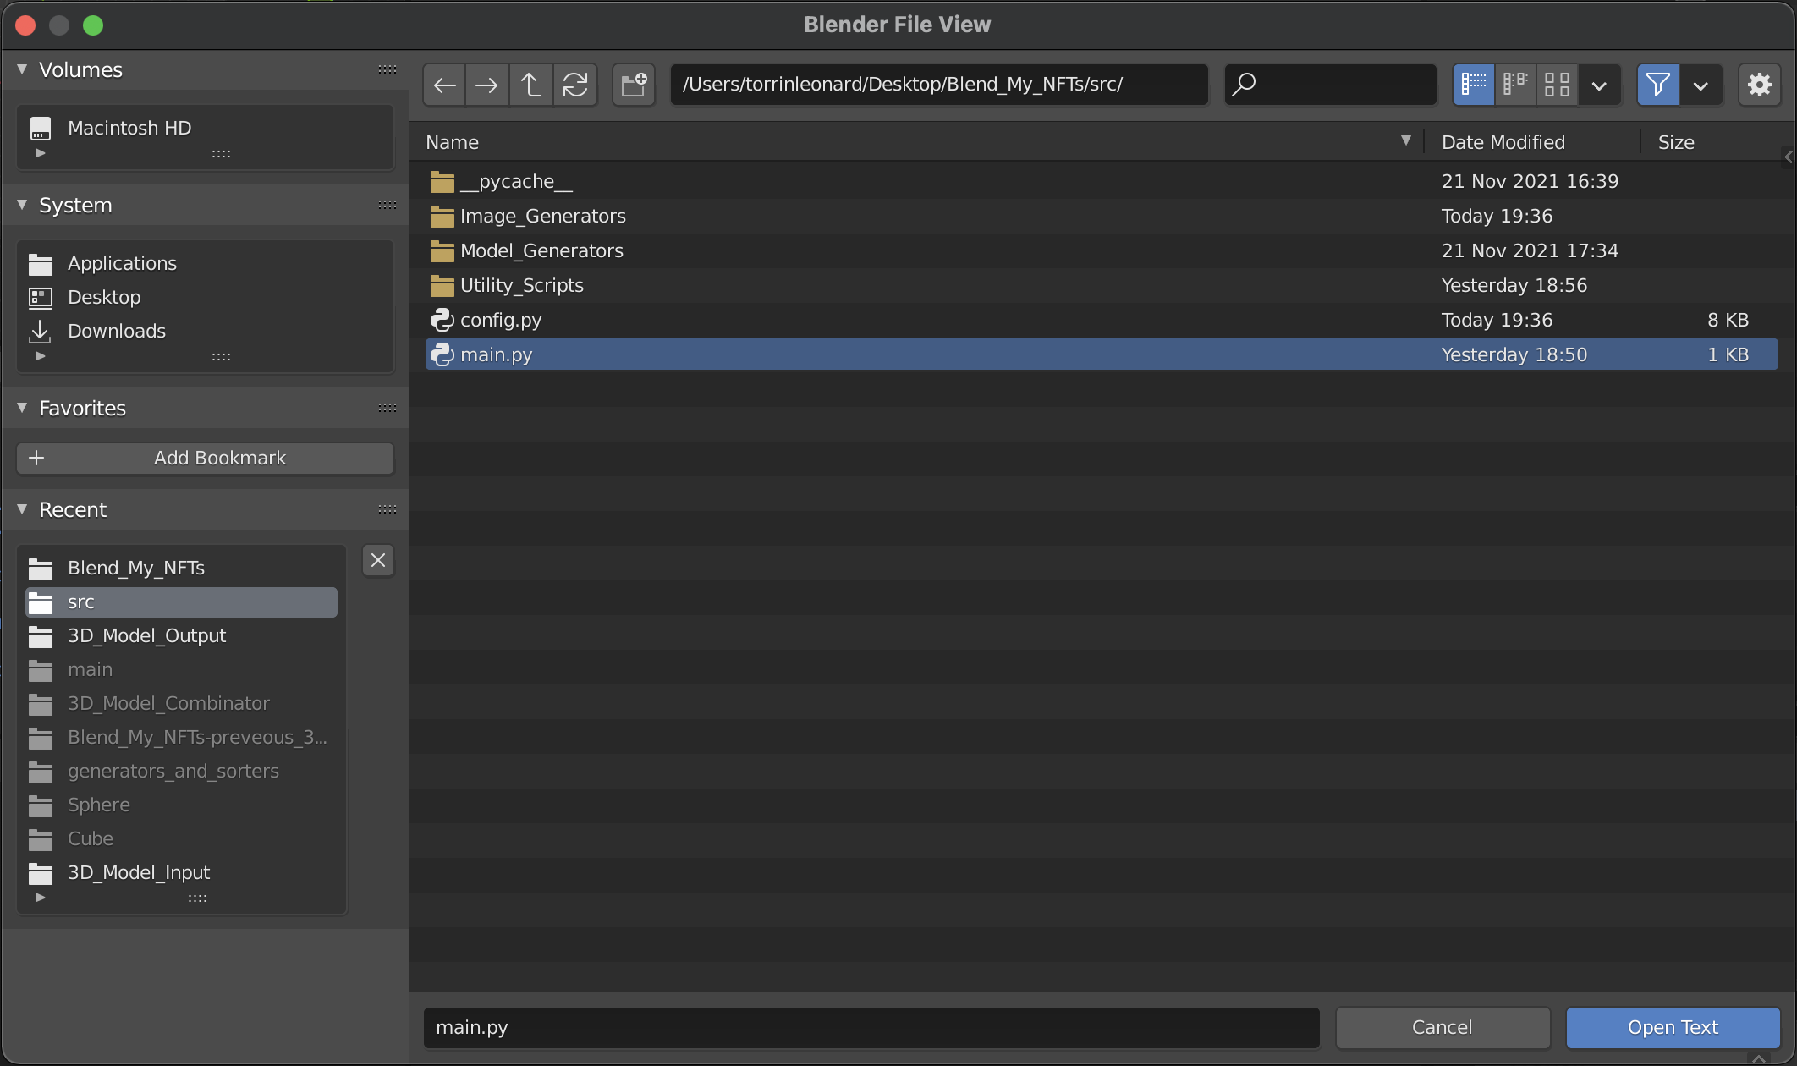Expand the Recent section panel
The image size is (1797, 1066).
(23, 509)
